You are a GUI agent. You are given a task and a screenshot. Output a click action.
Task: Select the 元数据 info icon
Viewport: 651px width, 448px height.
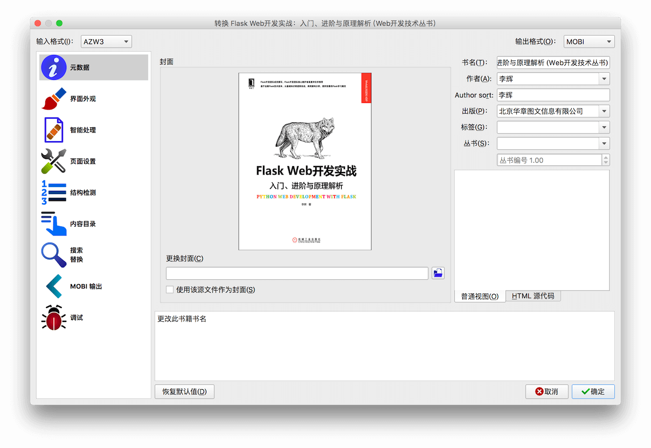click(x=54, y=67)
